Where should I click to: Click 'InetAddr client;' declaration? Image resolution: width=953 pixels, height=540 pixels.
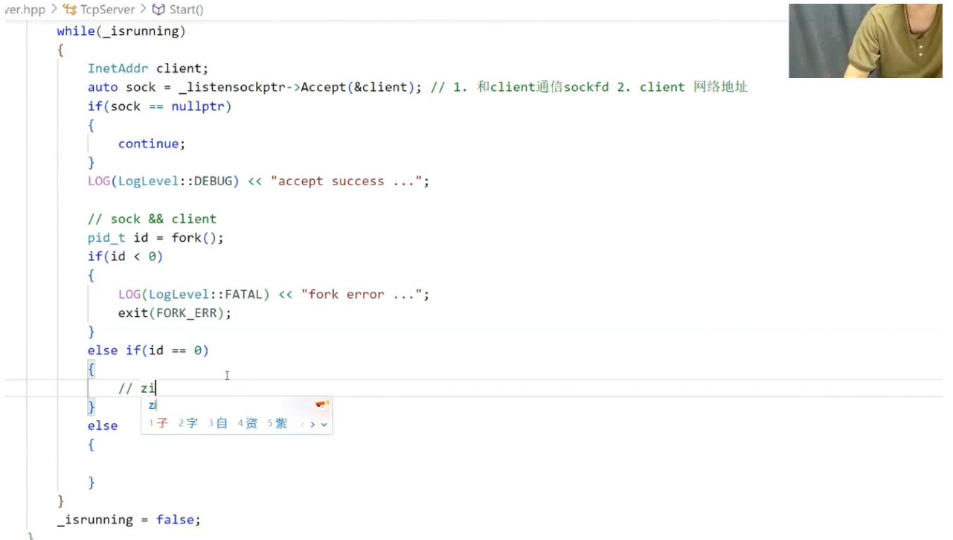pos(148,68)
